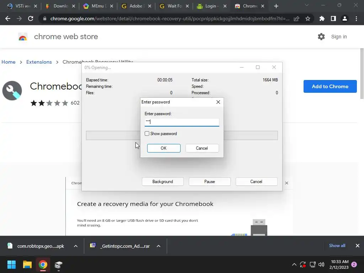Viewport: 364px width, 273px height.
Task: Open the clock and date panel
Action: (339, 264)
